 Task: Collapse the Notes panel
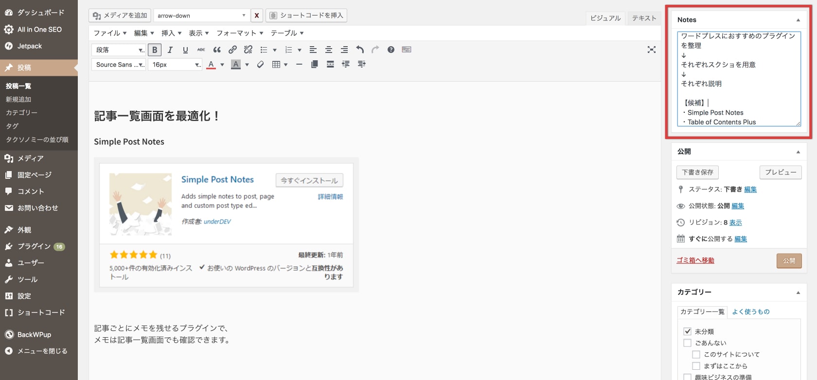click(798, 20)
